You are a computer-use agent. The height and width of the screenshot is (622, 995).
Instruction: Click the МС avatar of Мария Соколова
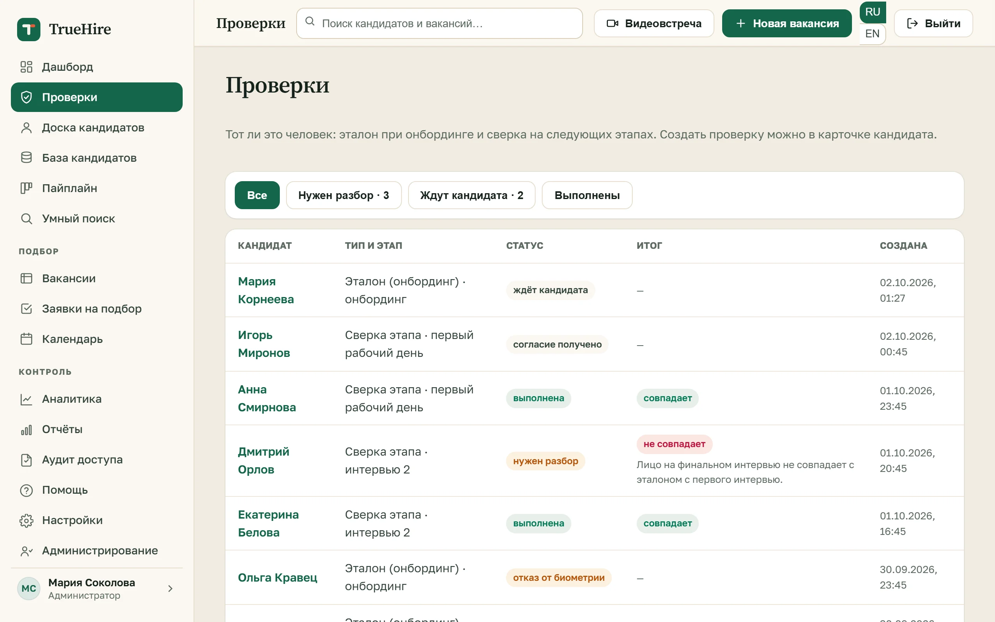pos(29,588)
